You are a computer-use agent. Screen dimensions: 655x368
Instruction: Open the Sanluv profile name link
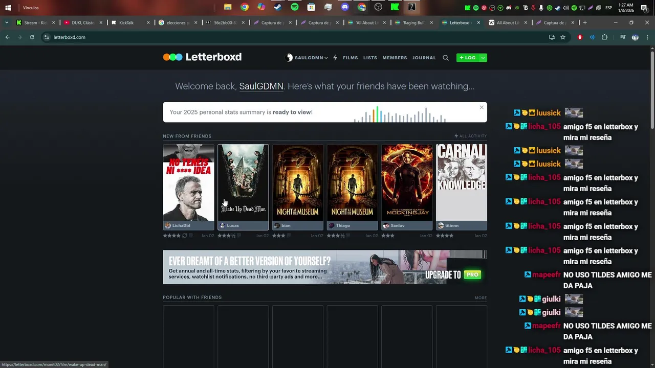[398, 225]
